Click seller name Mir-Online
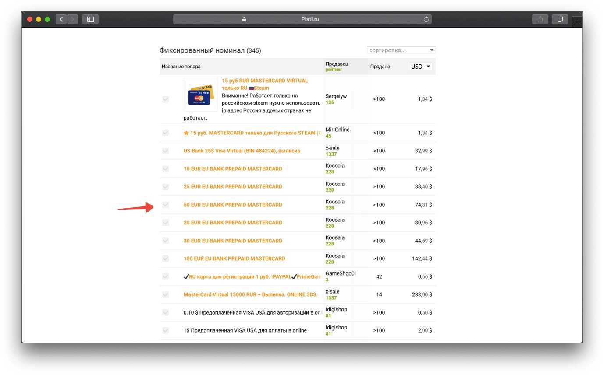The image size is (604, 375). [338, 130]
